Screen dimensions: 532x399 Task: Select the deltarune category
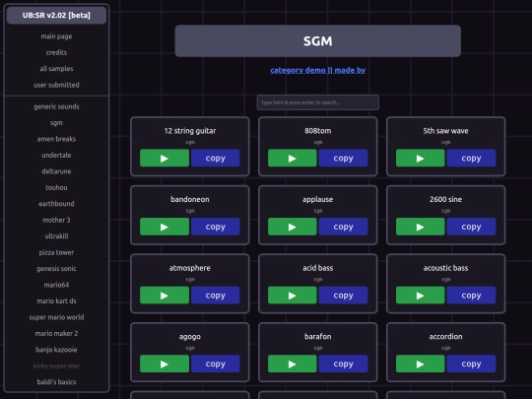coord(56,171)
